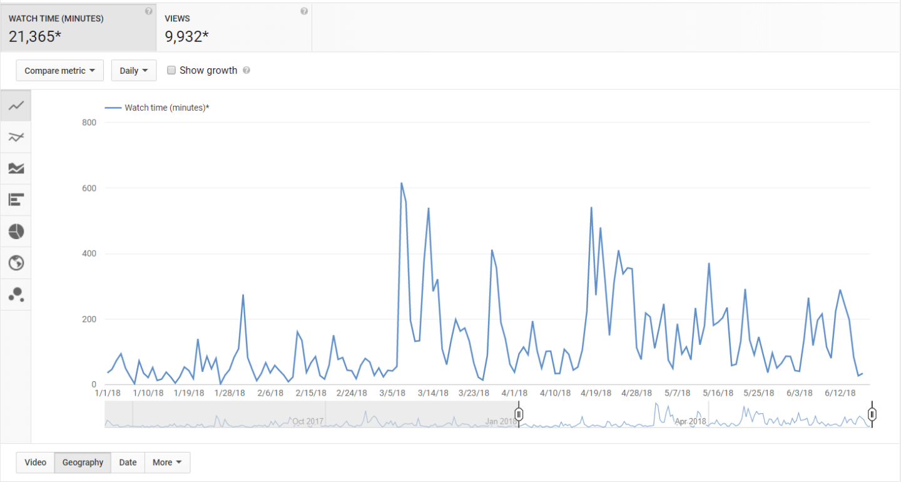Choose the bar chart icon

[16, 200]
